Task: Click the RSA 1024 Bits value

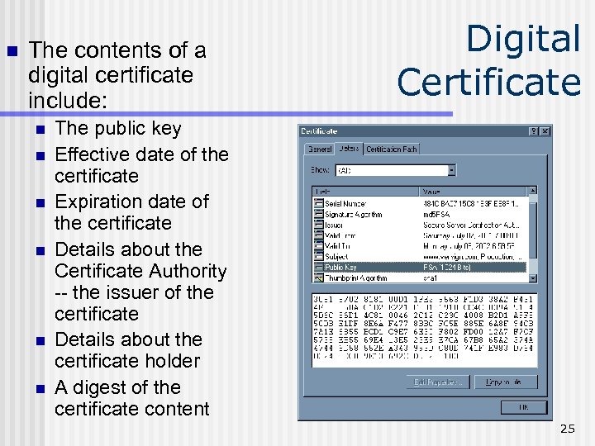Action: [x=447, y=268]
